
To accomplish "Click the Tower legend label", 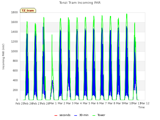I will 101,115.
